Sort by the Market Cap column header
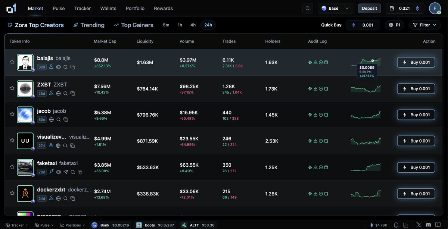The width and height of the screenshot is (448, 229). (x=105, y=41)
